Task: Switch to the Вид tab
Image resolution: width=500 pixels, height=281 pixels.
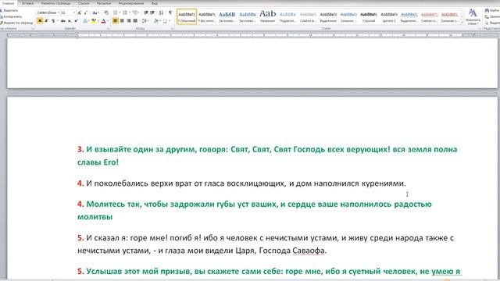Action: [155, 3]
